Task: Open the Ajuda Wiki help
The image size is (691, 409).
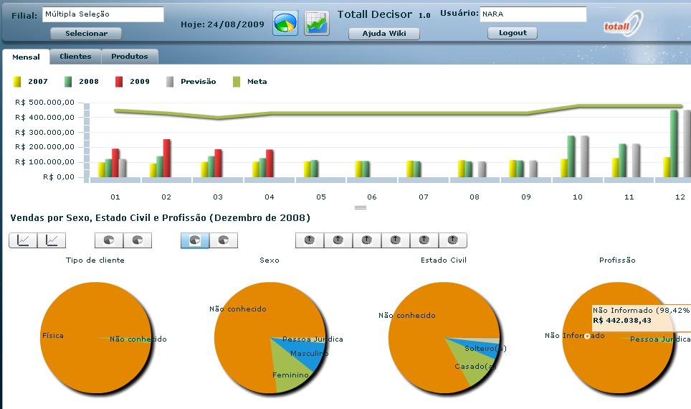Action: (384, 33)
